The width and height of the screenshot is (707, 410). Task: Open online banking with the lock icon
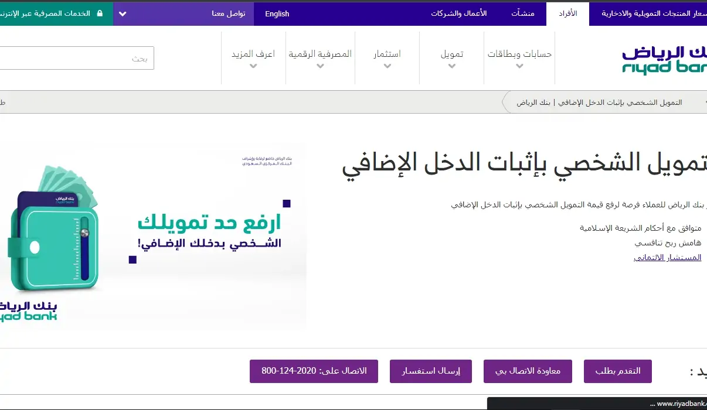[56, 13]
